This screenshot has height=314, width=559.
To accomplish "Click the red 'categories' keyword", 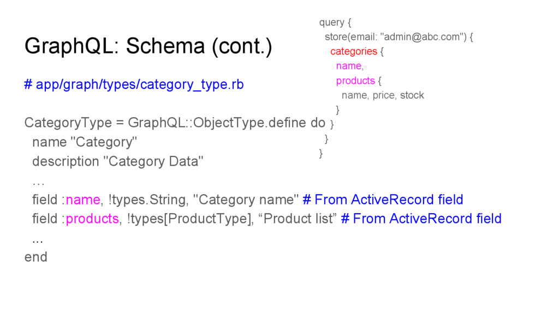I will pyautogui.click(x=354, y=52).
